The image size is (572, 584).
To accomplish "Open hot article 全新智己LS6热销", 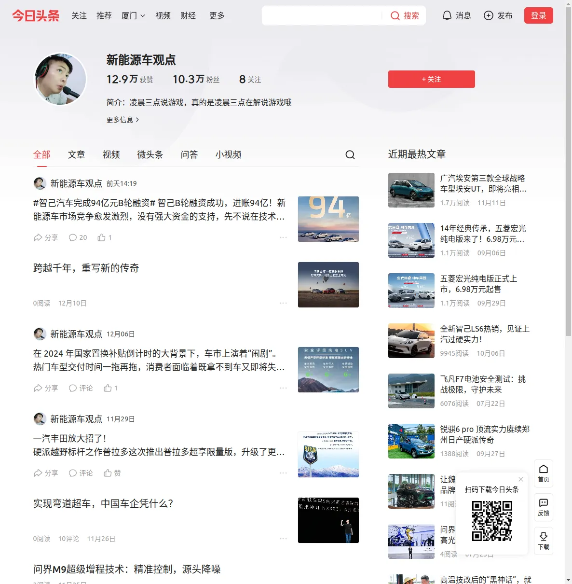I will (485, 334).
